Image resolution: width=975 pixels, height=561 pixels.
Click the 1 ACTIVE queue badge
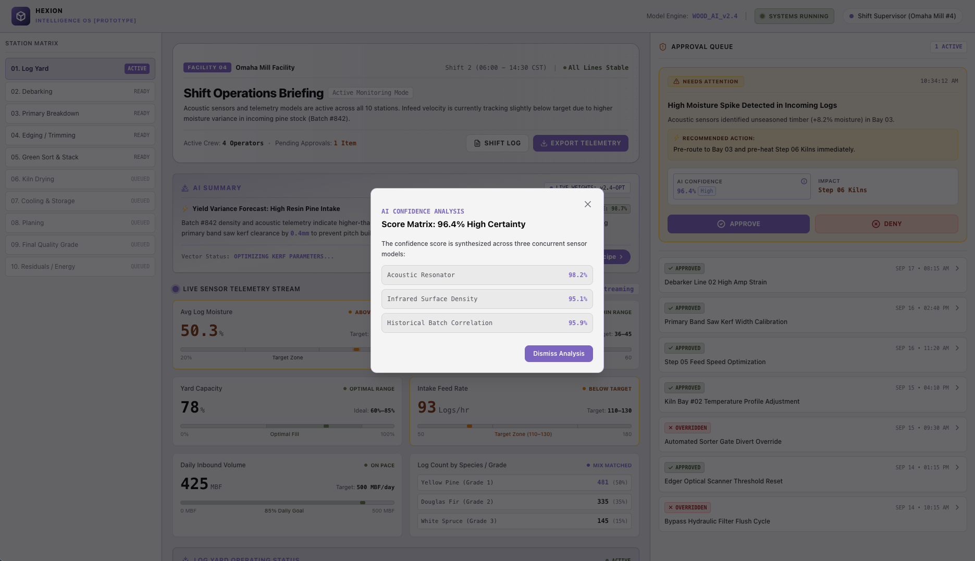(x=948, y=47)
